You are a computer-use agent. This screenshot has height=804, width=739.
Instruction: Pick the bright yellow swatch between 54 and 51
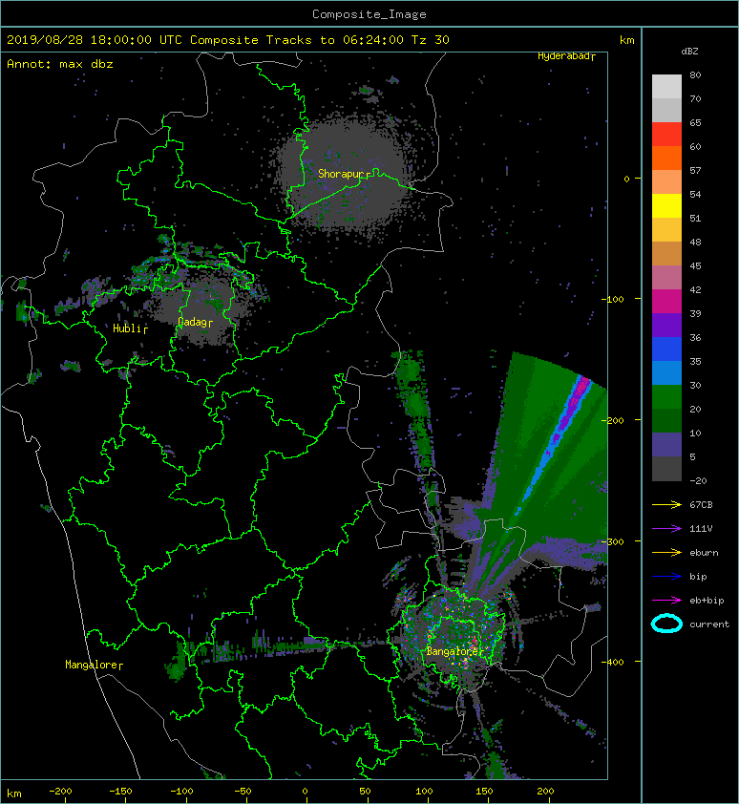[666, 206]
